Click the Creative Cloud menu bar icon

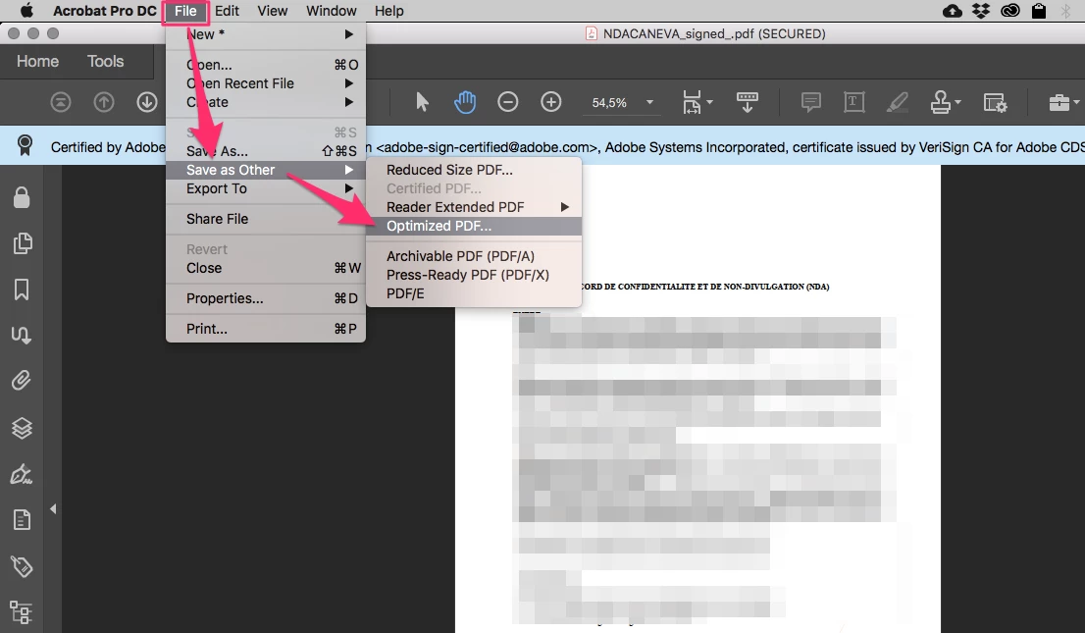(x=1009, y=11)
